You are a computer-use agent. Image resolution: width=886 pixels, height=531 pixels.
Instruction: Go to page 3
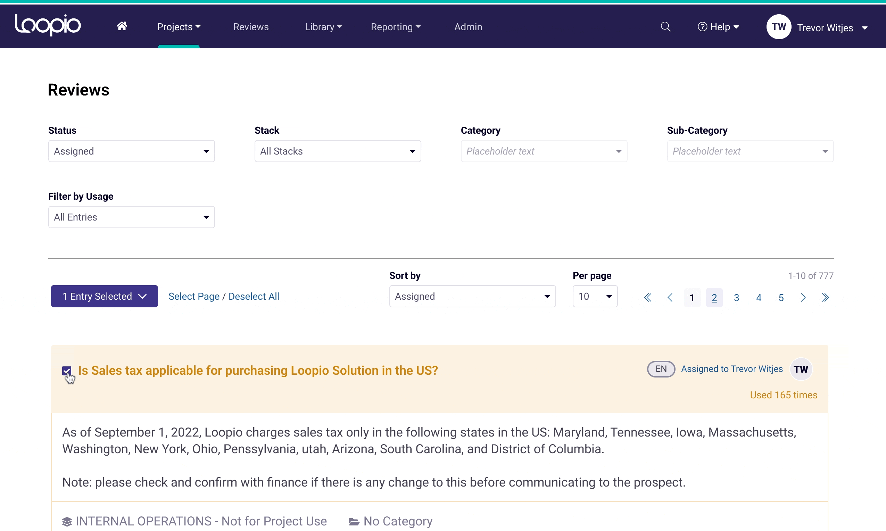click(736, 297)
